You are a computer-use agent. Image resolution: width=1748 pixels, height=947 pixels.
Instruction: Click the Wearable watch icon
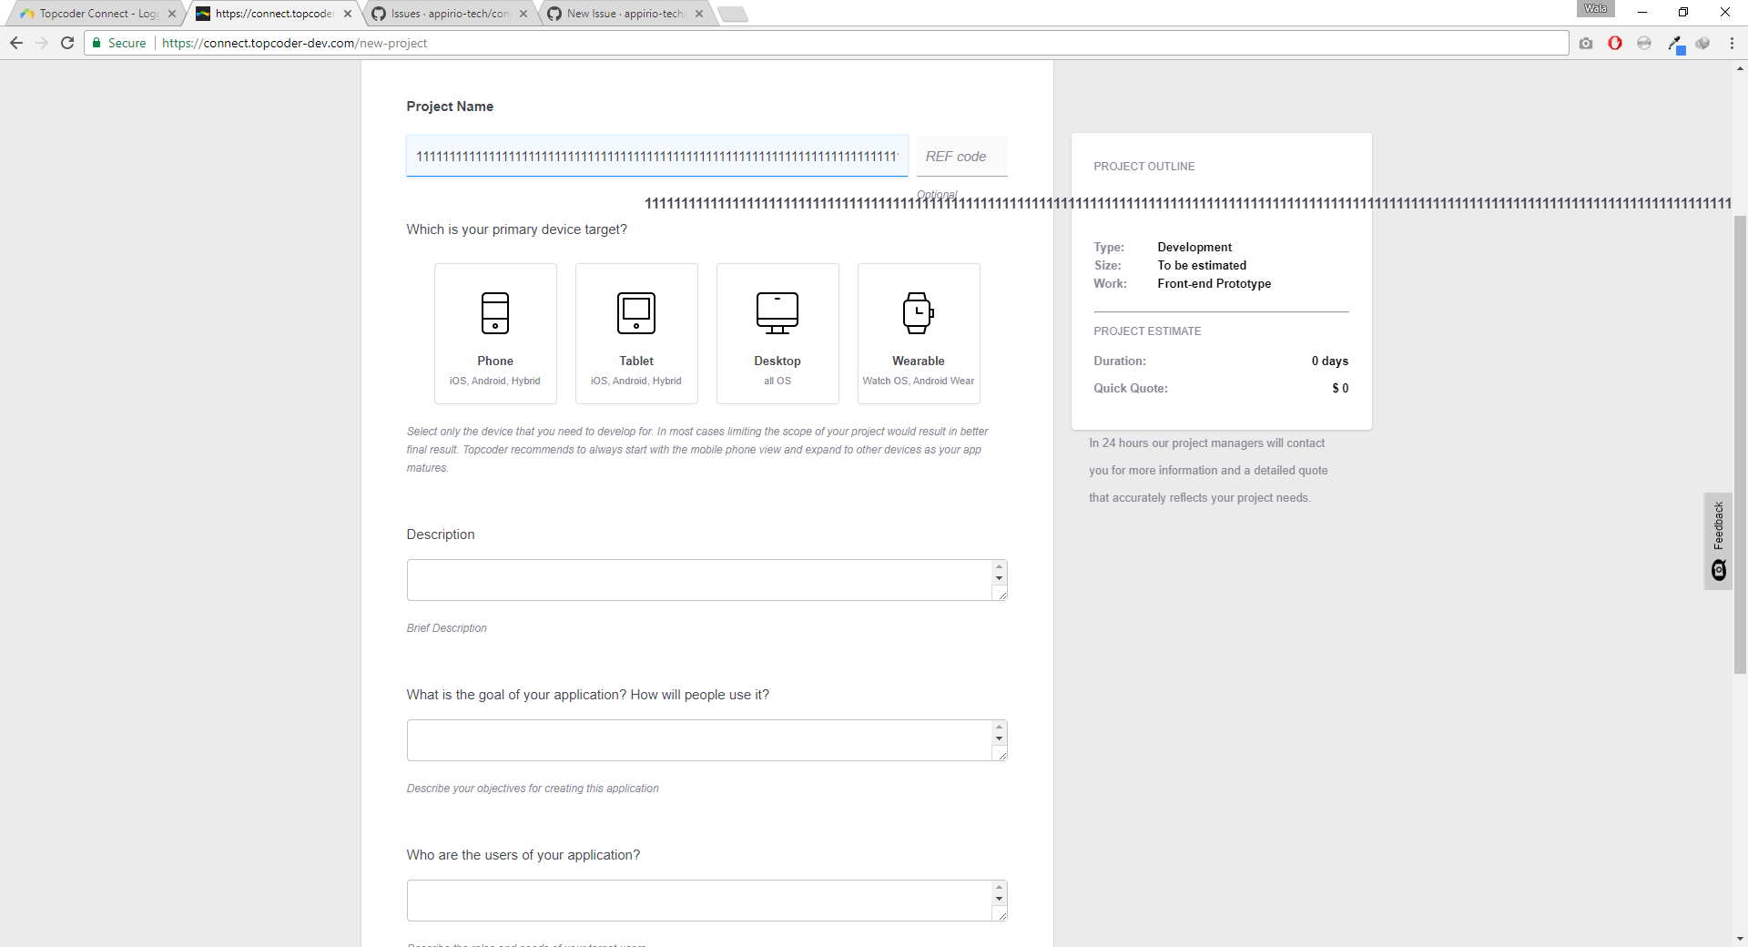coord(919,313)
